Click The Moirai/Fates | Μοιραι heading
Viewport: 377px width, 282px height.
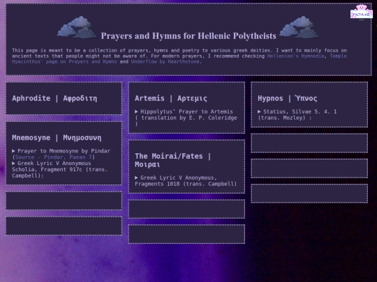[173, 160]
